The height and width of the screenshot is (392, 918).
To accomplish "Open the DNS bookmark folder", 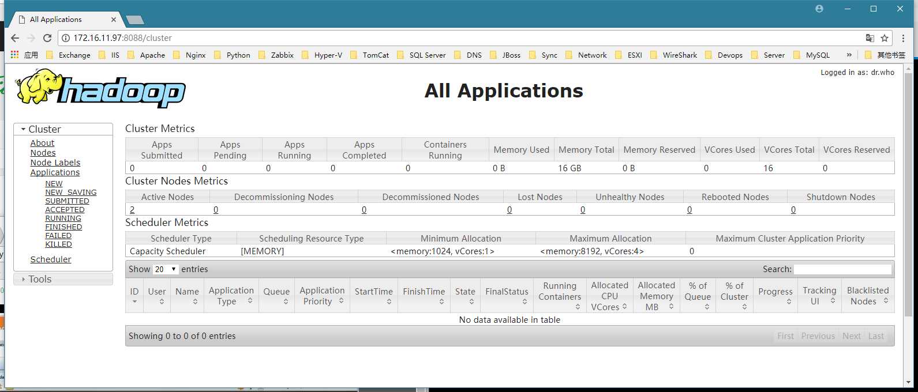I will coord(468,55).
